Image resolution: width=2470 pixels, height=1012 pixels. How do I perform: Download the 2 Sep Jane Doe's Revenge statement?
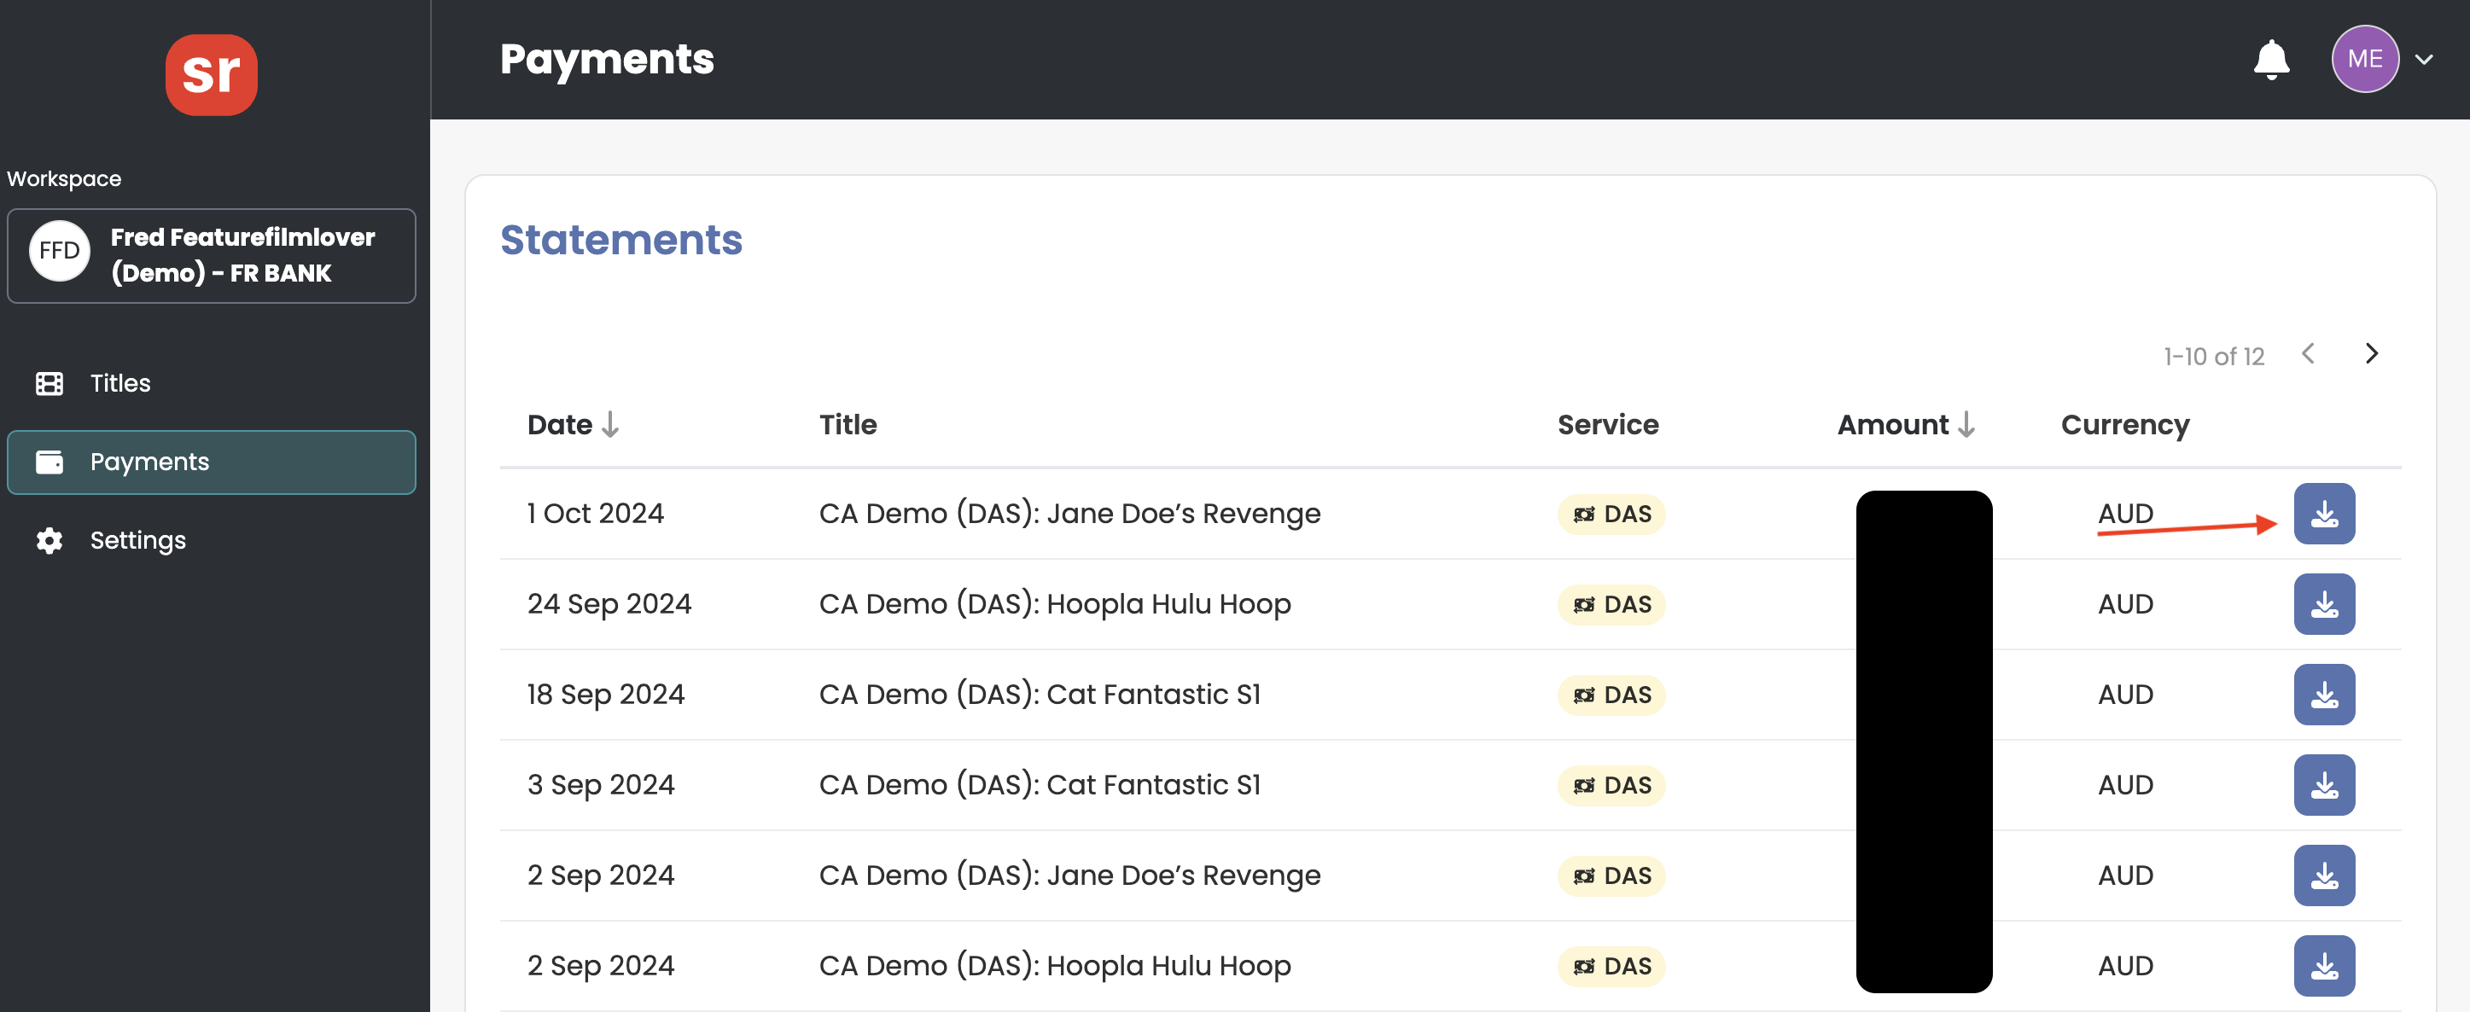tap(2323, 875)
